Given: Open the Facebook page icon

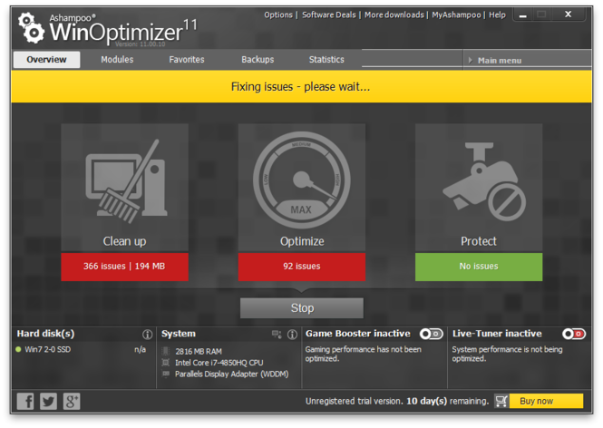Looking at the screenshot, I should point(25,401).
